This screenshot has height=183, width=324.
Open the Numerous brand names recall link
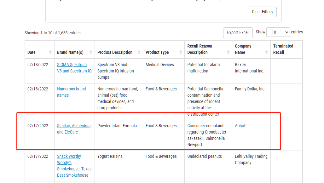tap(72, 92)
